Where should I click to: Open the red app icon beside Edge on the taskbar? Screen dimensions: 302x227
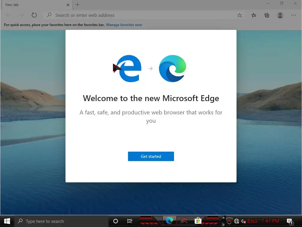[x=184, y=220]
